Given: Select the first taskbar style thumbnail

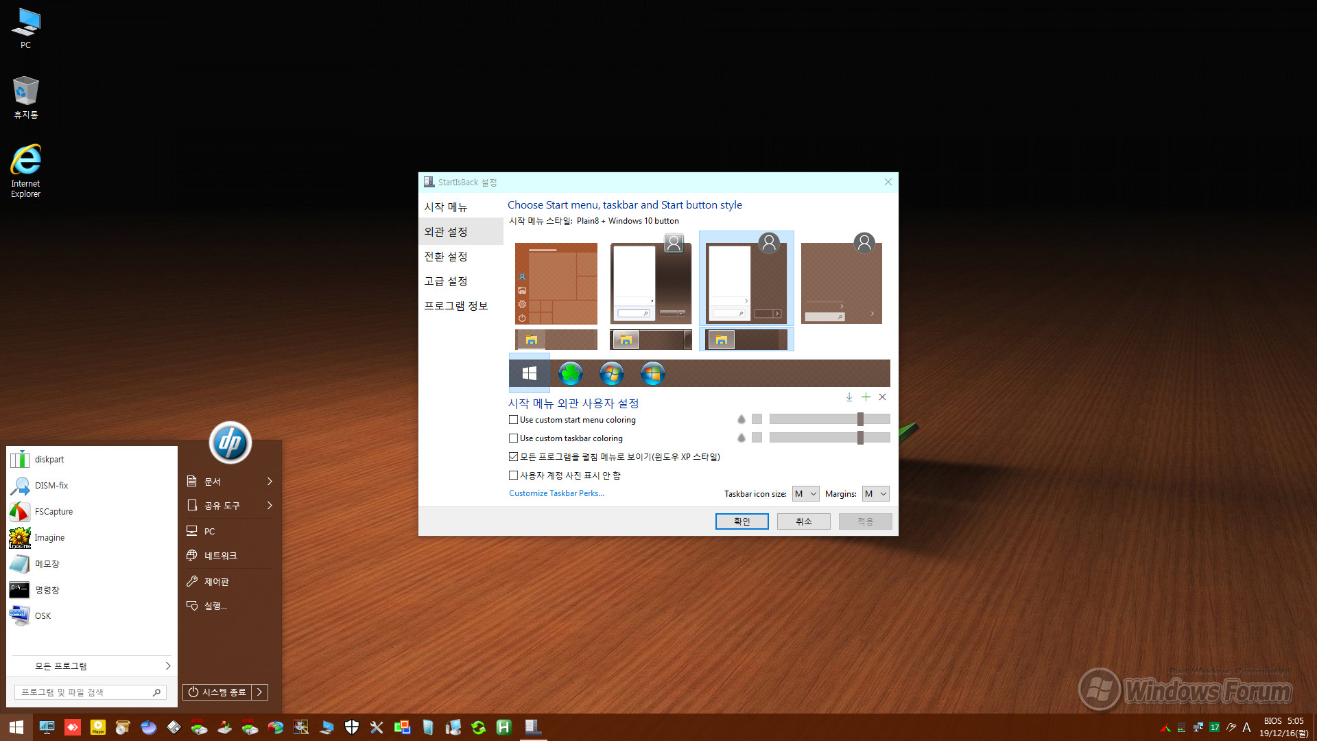Looking at the screenshot, I should 556,340.
